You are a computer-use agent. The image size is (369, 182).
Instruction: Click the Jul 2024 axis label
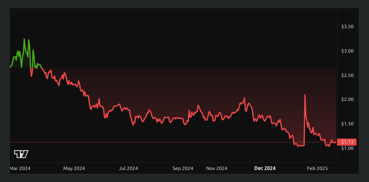(129, 168)
